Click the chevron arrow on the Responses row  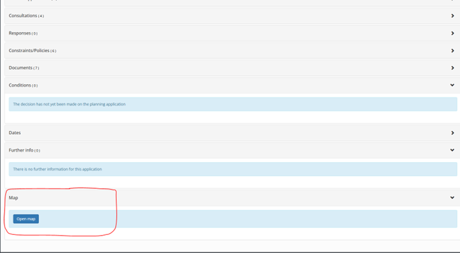pyautogui.click(x=453, y=33)
